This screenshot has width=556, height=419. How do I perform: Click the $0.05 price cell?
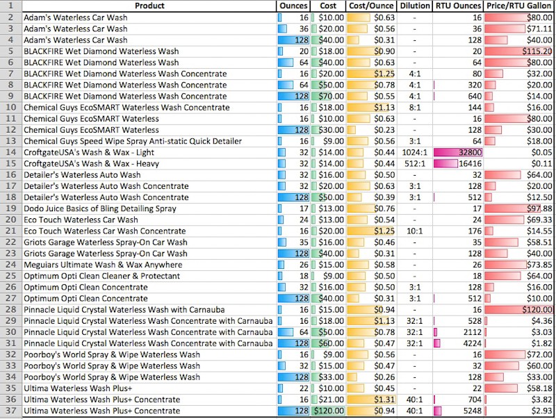coord(518,152)
